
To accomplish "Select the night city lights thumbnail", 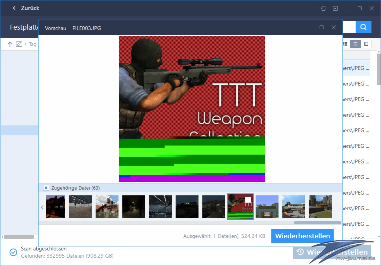I will point(187,206).
